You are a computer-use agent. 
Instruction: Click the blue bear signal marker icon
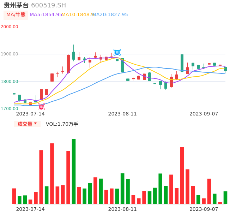click(117, 52)
